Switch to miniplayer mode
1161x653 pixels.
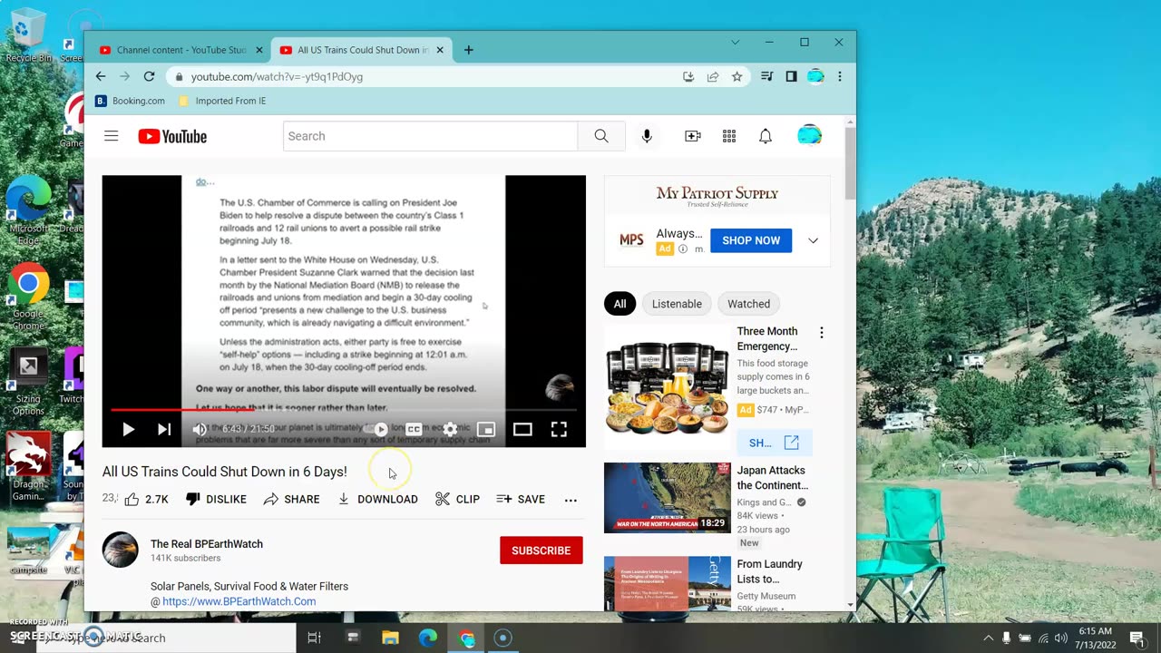tap(486, 429)
